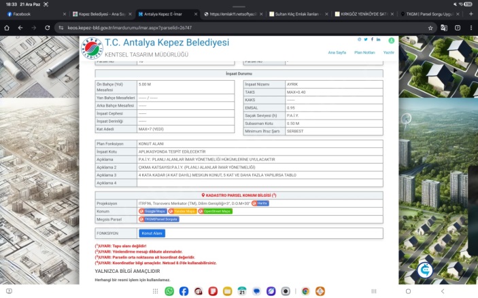478x298 pixels.
Task: Click the blue Konut Alanı button
Action: (x=152, y=233)
